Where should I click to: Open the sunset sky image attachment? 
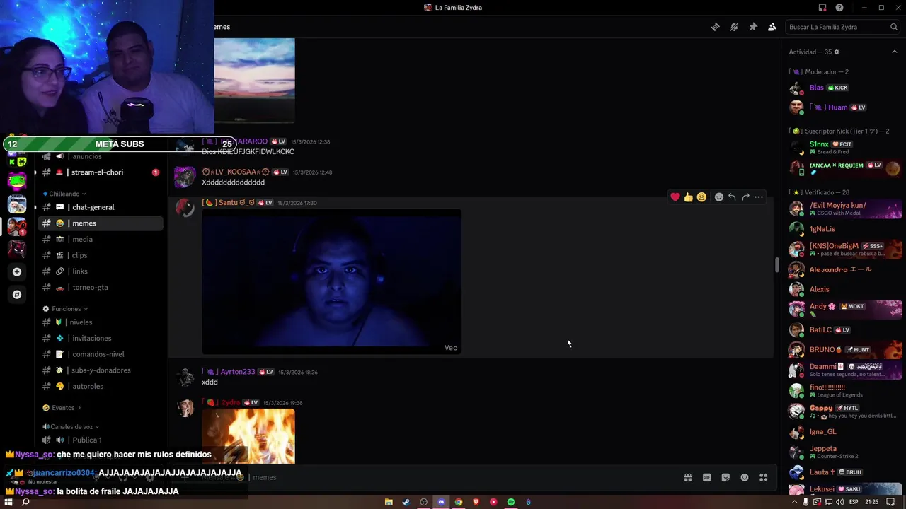[x=255, y=80]
